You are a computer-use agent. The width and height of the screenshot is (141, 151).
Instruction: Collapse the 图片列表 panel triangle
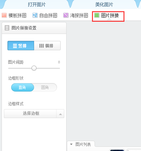[x=71, y=144]
